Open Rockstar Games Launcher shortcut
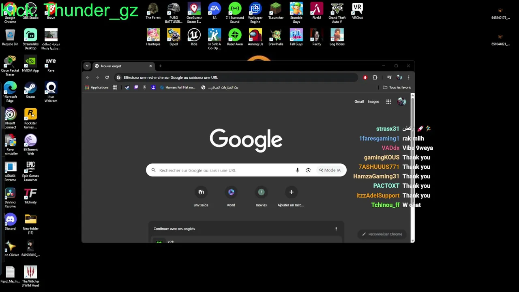Viewport: 519px width, 292px height. (30, 118)
